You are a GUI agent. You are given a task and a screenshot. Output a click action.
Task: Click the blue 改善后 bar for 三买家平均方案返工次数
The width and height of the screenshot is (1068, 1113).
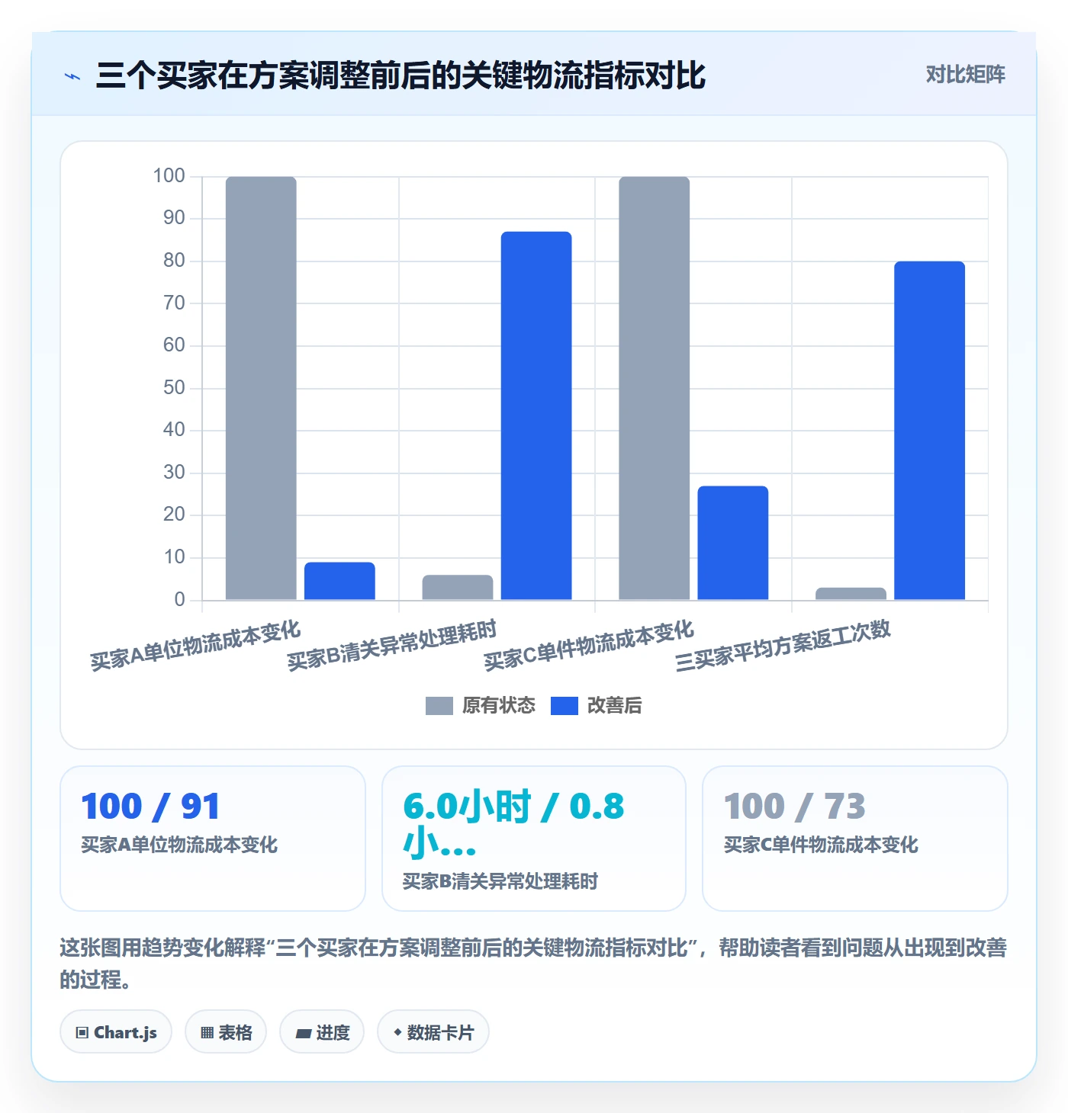click(x=930, y=431)
